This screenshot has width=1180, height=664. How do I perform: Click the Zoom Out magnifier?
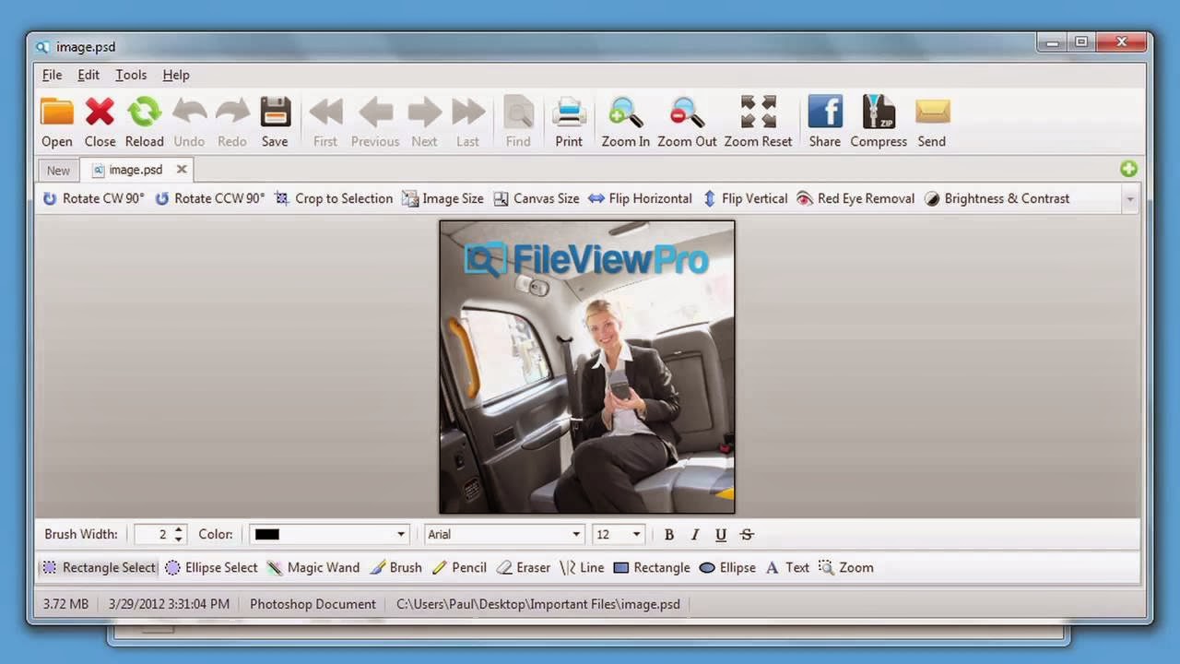point(687,113)
